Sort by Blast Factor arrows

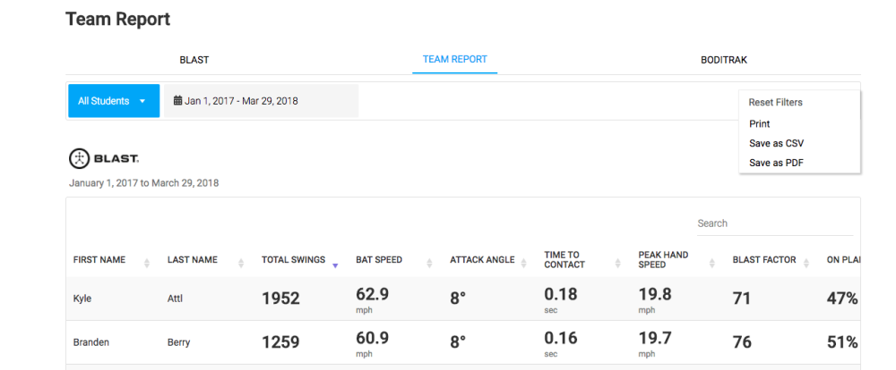pyautogui.click(x=806, y=263)
